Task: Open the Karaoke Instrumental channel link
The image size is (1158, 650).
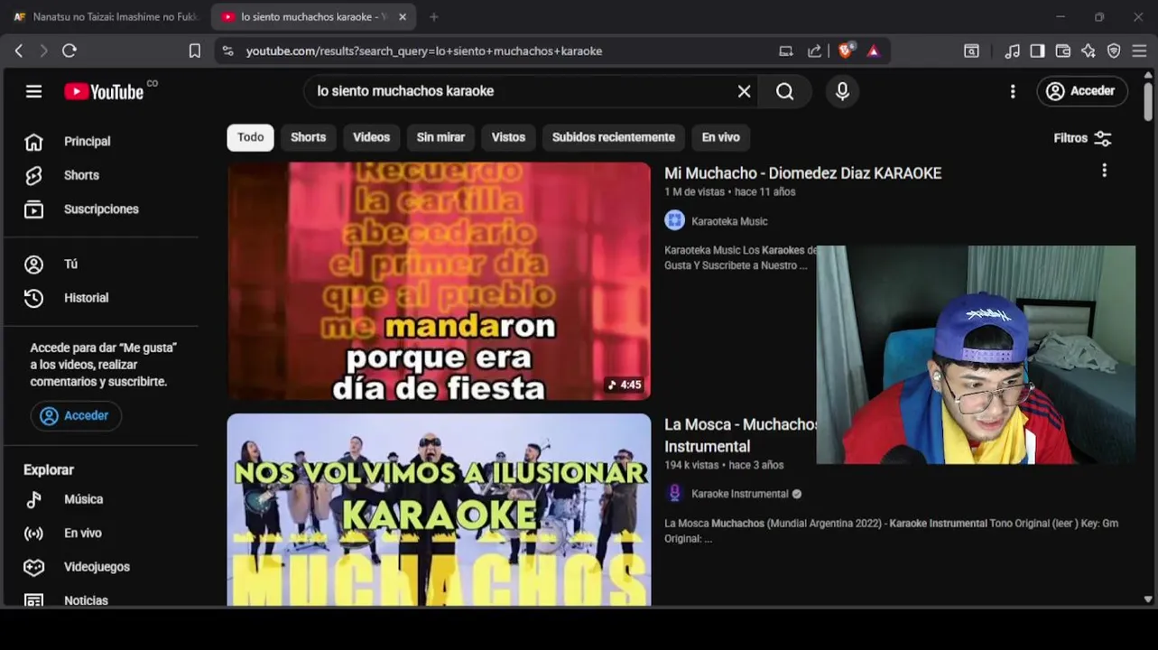Action: 739,494
